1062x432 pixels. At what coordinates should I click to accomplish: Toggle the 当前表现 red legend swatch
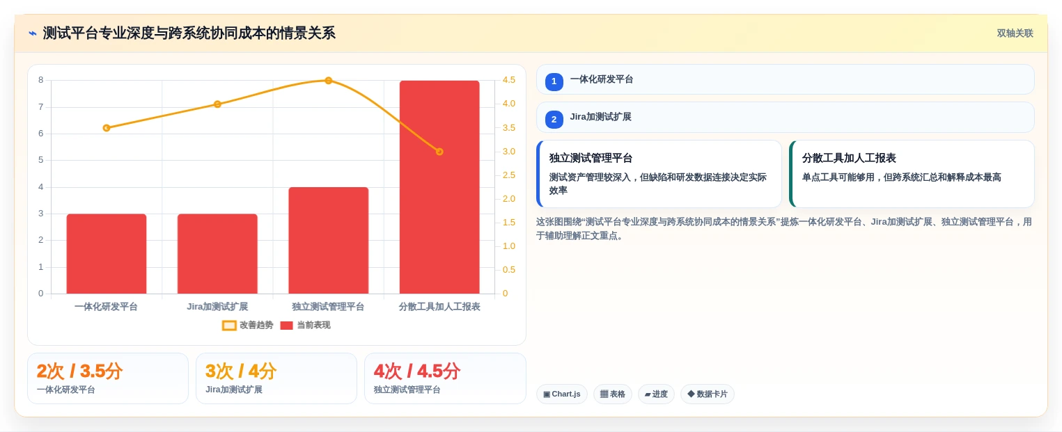coord(286,326)
